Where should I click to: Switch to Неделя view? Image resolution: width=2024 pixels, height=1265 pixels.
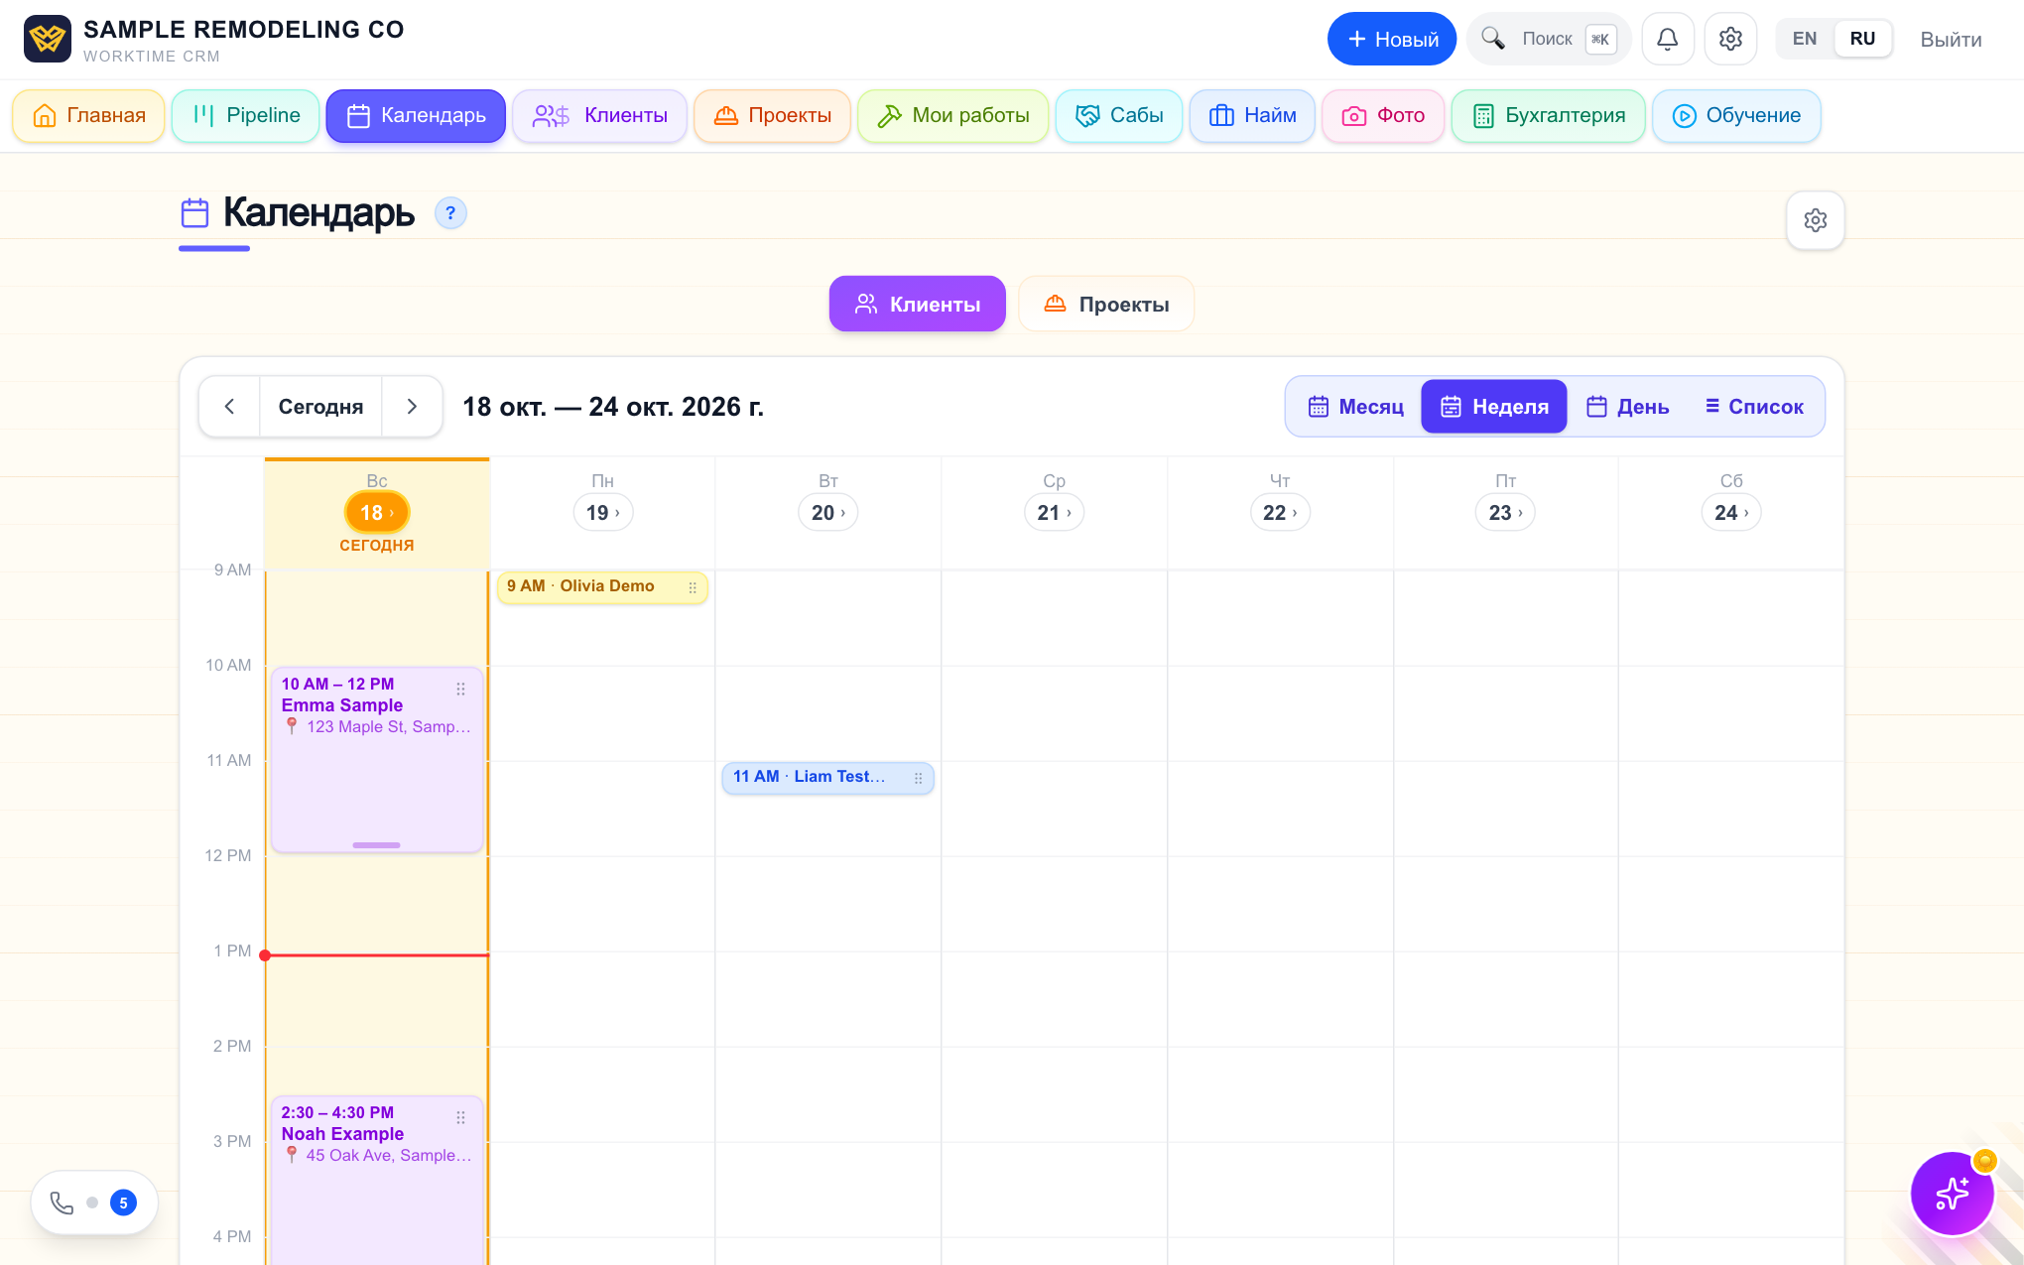(x=1494, y=407)
